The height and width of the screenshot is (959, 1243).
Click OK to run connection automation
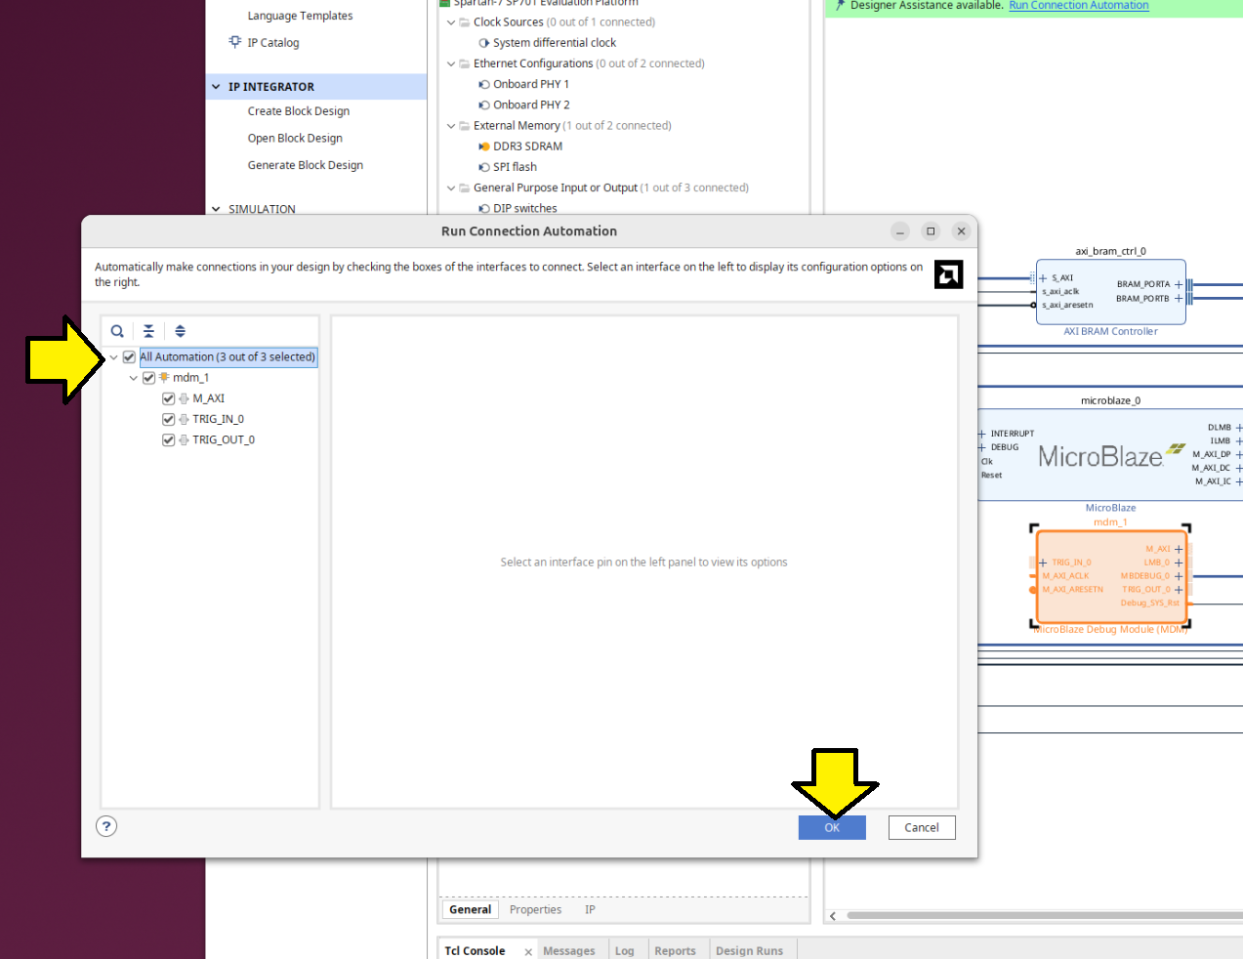click(x=832, y=826)
